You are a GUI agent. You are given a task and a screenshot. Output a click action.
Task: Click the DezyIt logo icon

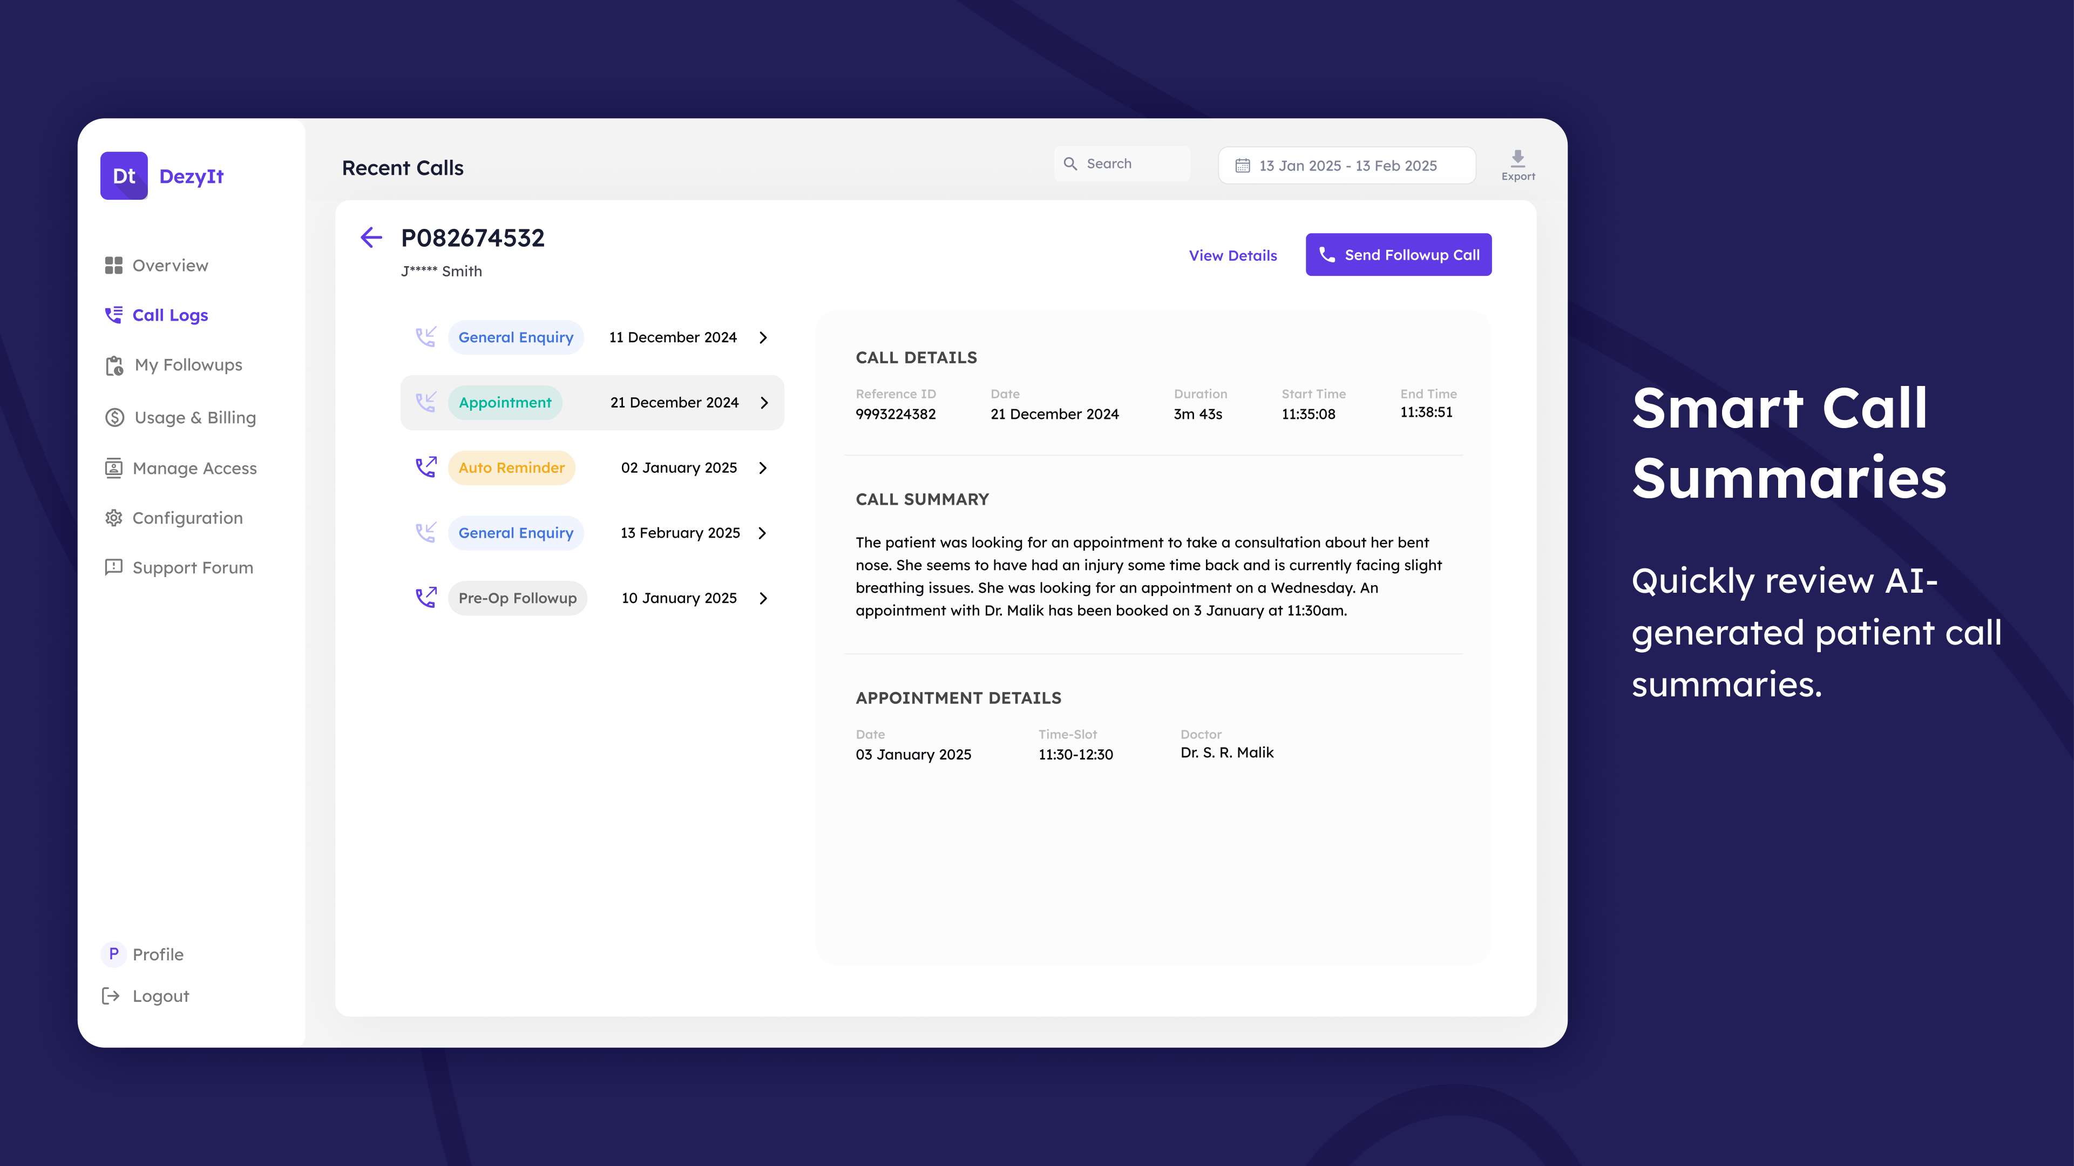tap(124, 175)
